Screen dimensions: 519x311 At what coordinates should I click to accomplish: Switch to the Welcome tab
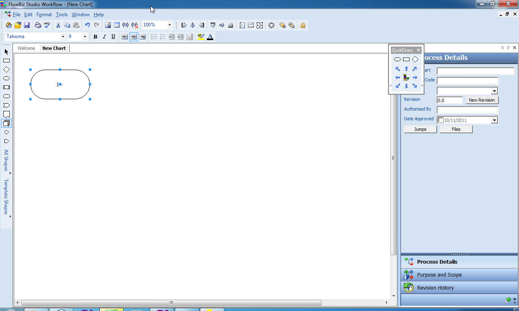point(26,48)
